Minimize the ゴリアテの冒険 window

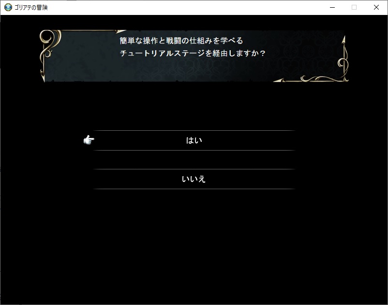tap(332, 7)
